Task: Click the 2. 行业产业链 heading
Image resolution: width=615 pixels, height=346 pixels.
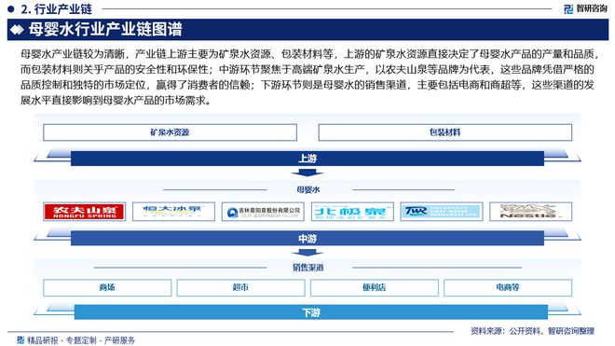Action: pos(57,9)
